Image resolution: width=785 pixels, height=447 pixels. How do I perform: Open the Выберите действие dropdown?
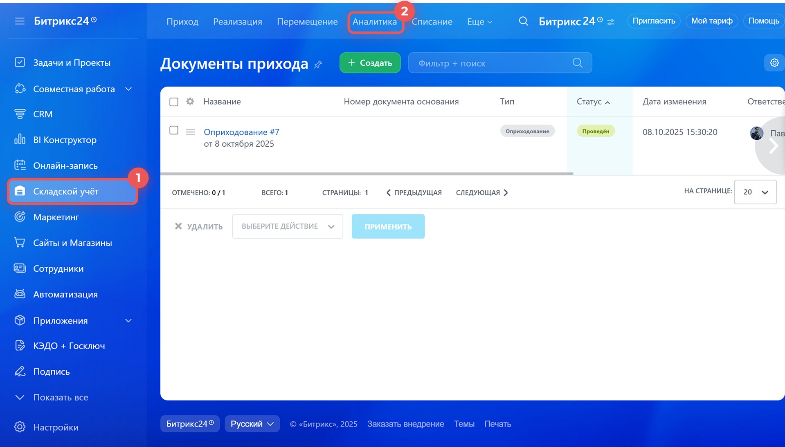(x=287, y=226)
